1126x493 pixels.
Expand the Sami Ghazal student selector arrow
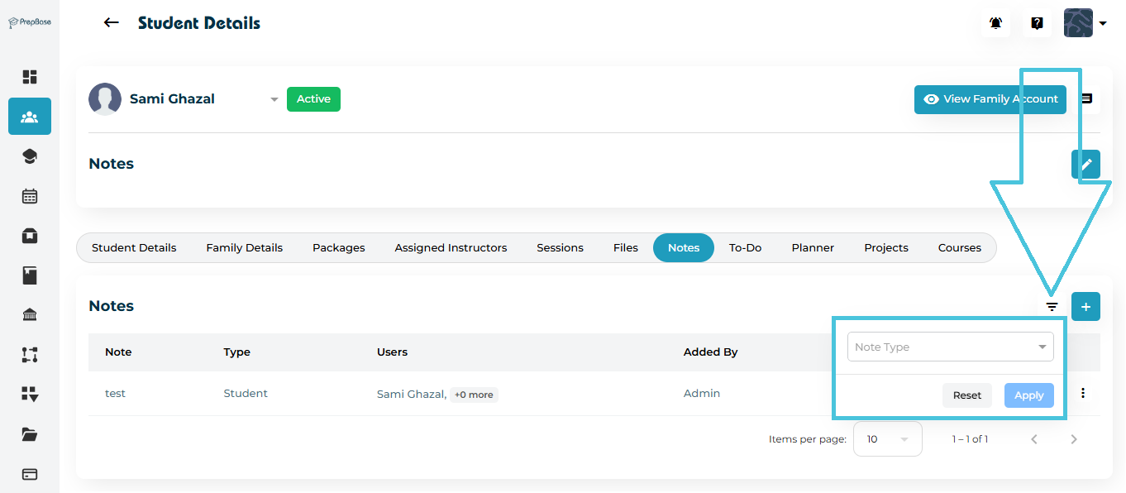(x=274, y=100)
